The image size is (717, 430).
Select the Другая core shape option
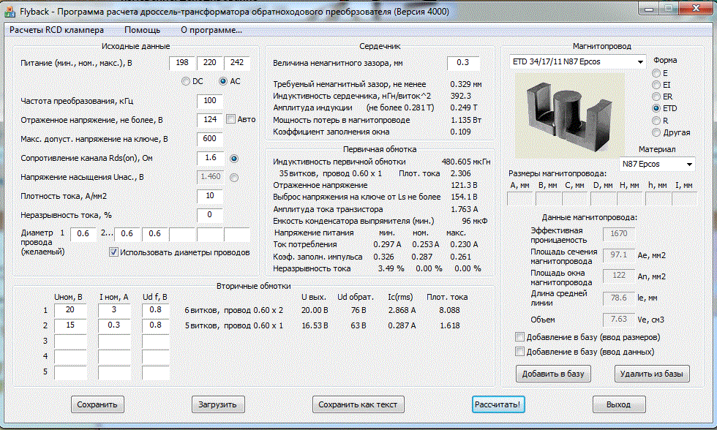pos(656,132)
